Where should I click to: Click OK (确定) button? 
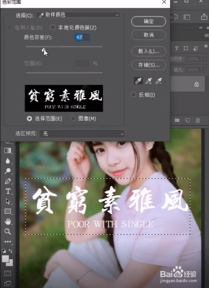coord(148,21)
